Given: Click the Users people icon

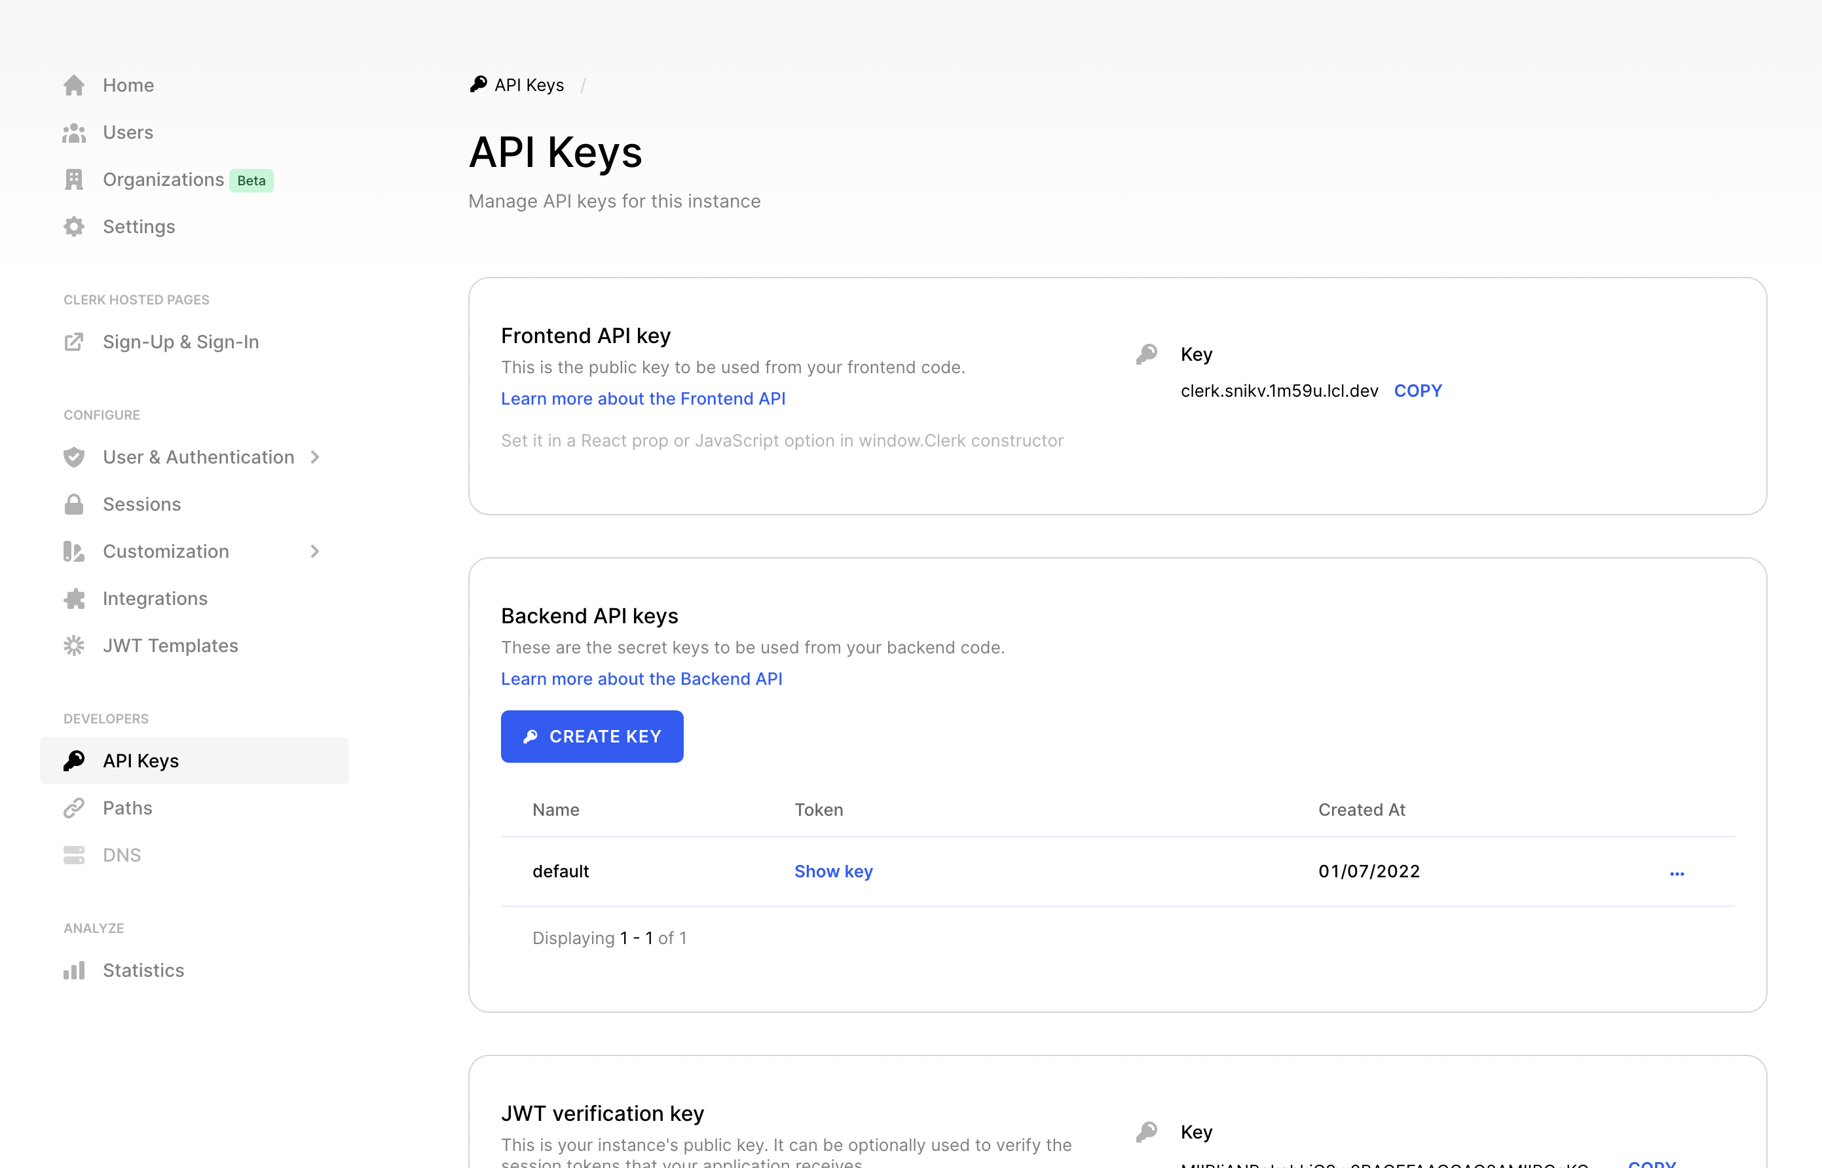Looking at the screenshot, I should click(73, 133).
